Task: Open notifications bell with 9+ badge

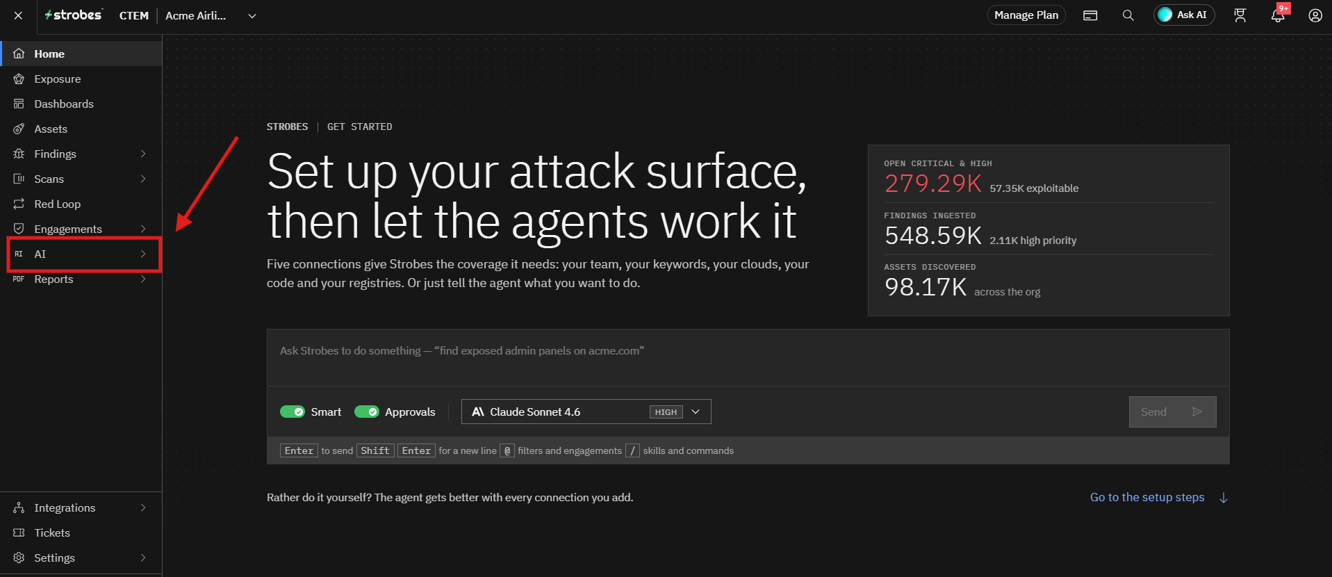Action: [1278, 15]
